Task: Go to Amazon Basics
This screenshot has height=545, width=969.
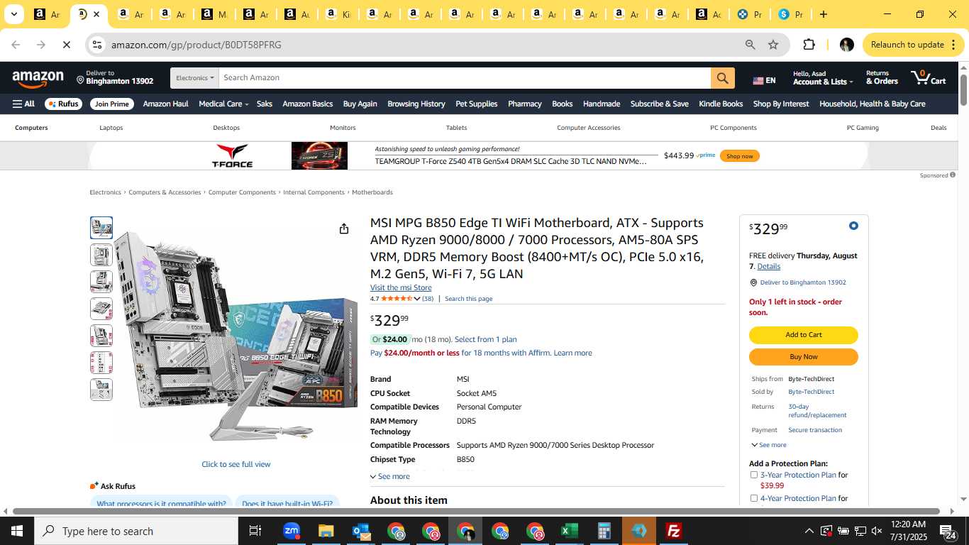Action: pyautogui.click(x=307, y=104)
